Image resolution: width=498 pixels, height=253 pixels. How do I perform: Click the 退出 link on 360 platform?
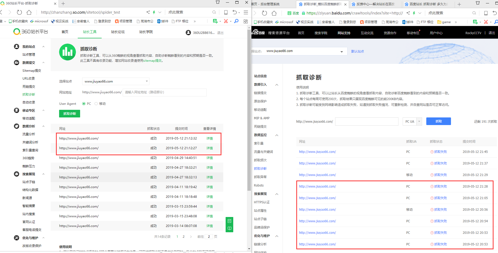point(220,33)
